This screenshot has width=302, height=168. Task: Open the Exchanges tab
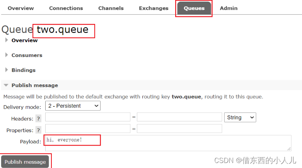pyautogui.click(x=154, y=8)
